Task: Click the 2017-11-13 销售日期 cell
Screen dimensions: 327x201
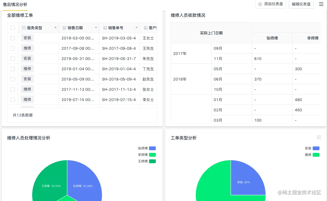Action: (x=79, y=89)
